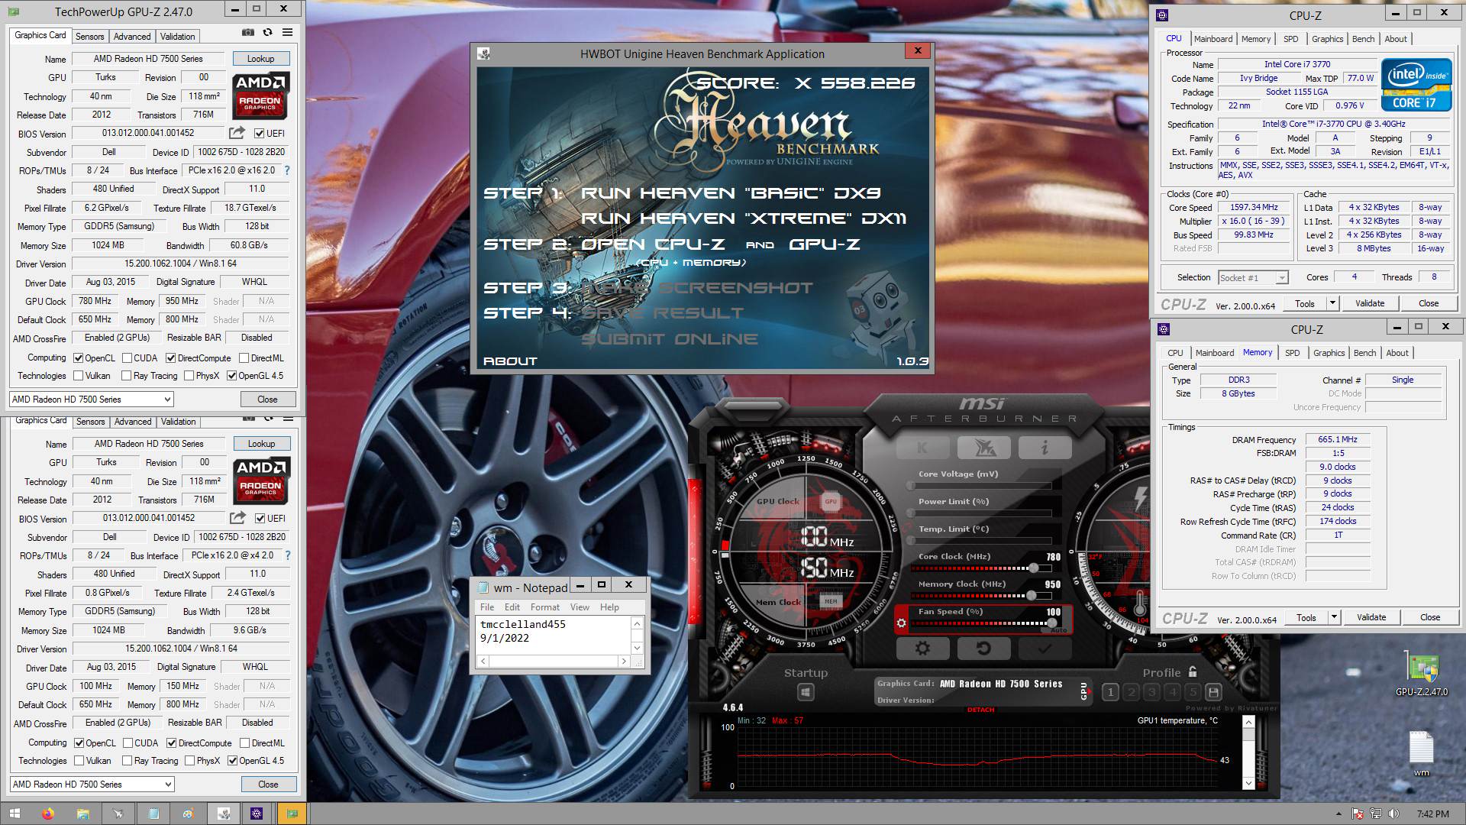Toggle the PhysX checkbox in lower GPU-Z
The height and width of the screenshot is (825, 1466).
(189, 761)
